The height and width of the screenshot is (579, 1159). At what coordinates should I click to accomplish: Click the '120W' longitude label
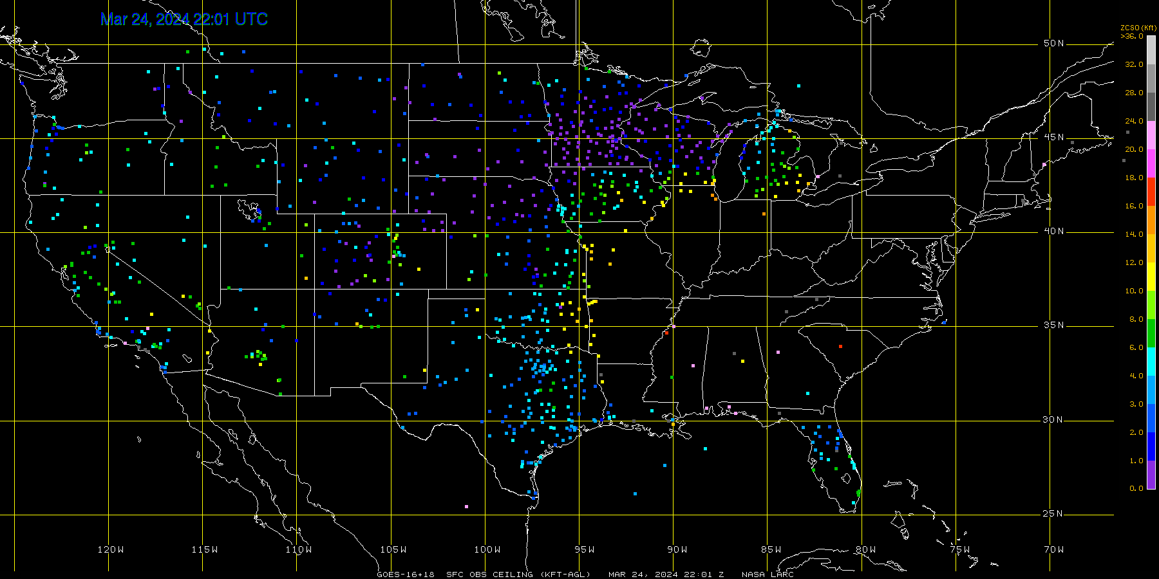[x=111, y=549]
